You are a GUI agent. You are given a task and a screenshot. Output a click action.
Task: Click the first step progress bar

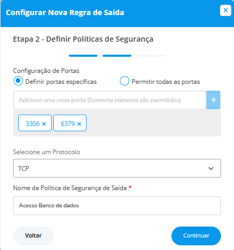[83, 56]
